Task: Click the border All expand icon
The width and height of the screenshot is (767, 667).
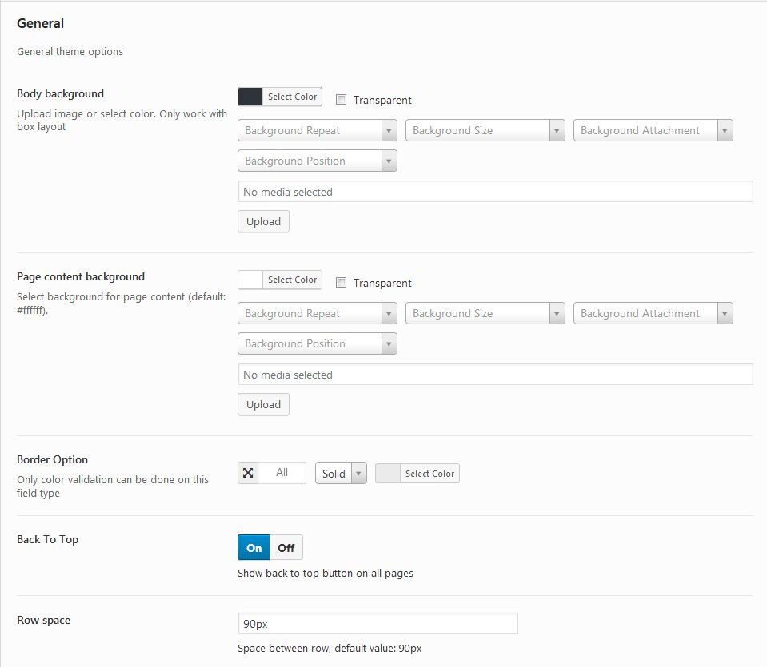Action: point(248,473)
